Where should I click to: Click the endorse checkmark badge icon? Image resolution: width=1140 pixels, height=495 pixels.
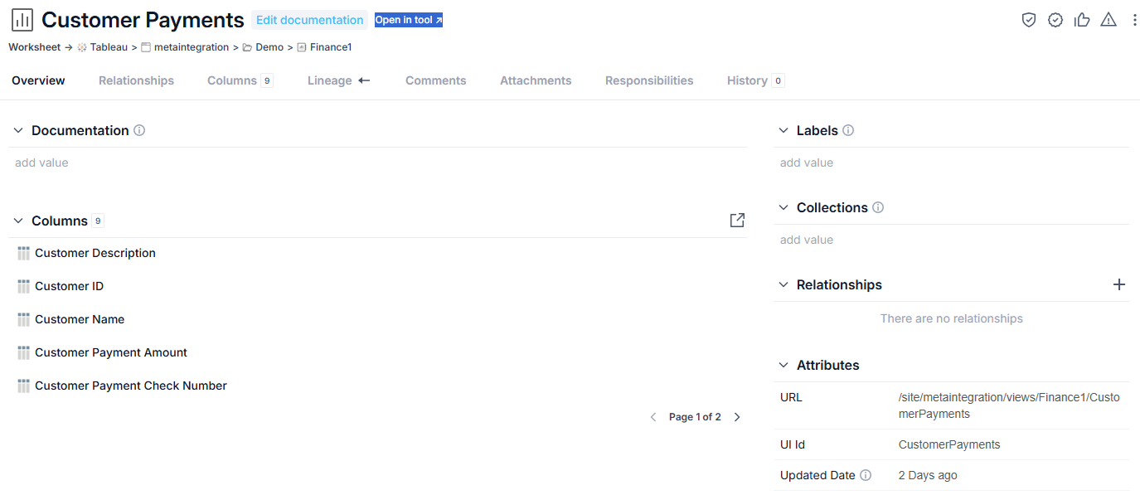pyautogui.click(x=1055, y=20)
